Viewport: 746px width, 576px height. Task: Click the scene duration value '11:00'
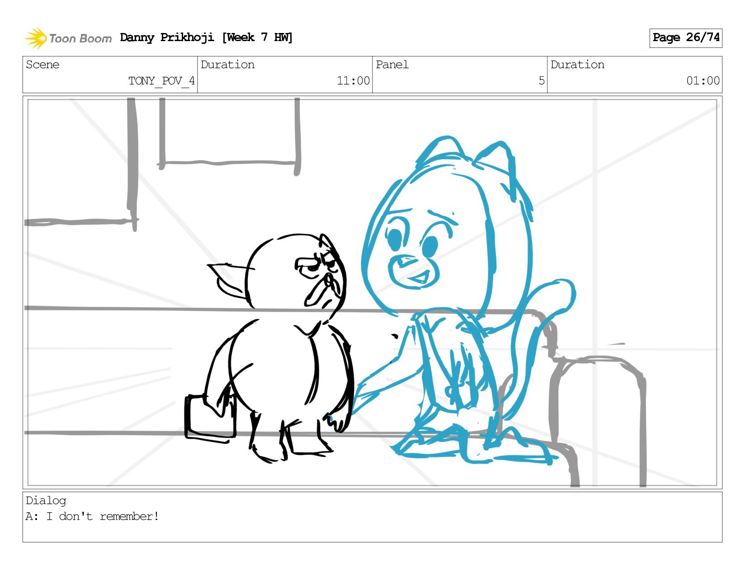click(353, 81)
